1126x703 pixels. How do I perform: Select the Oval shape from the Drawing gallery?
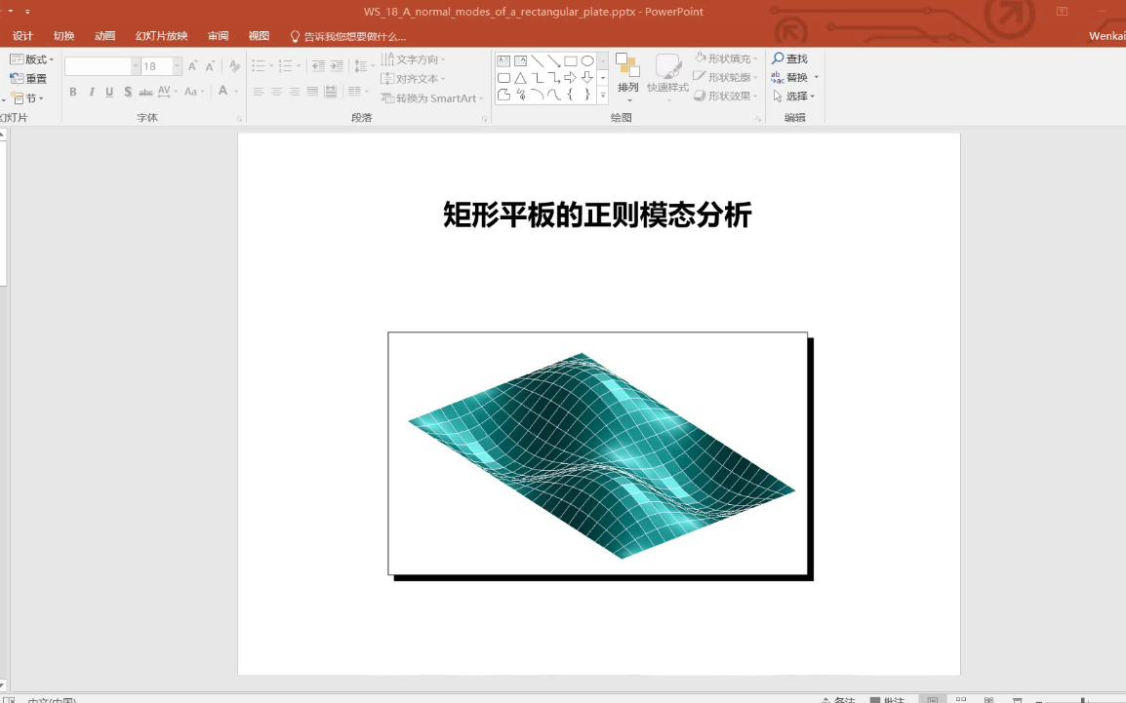tap(587, 60)
